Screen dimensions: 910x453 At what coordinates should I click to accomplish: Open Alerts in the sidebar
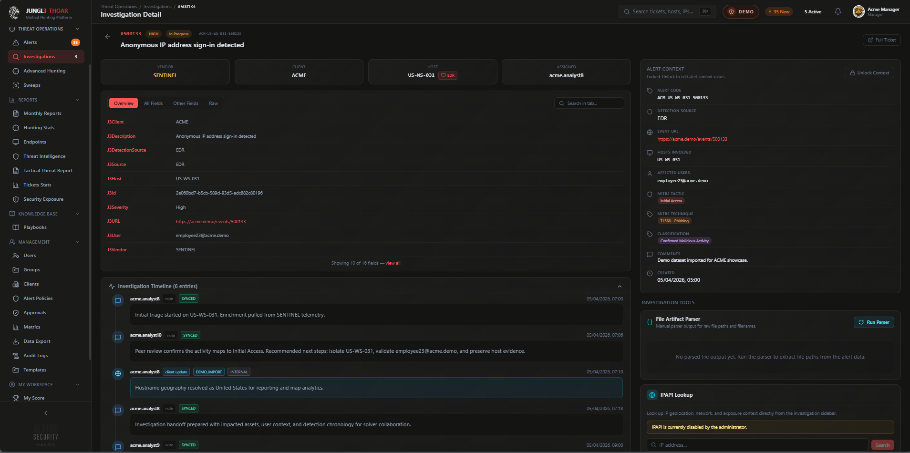coord(46,42)
